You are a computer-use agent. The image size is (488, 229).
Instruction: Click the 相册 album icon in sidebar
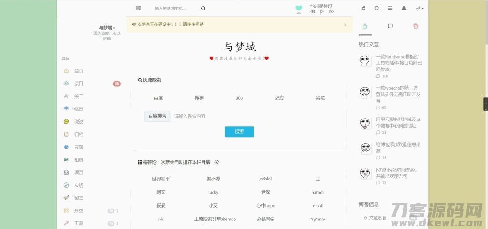[x=66, y=160]
